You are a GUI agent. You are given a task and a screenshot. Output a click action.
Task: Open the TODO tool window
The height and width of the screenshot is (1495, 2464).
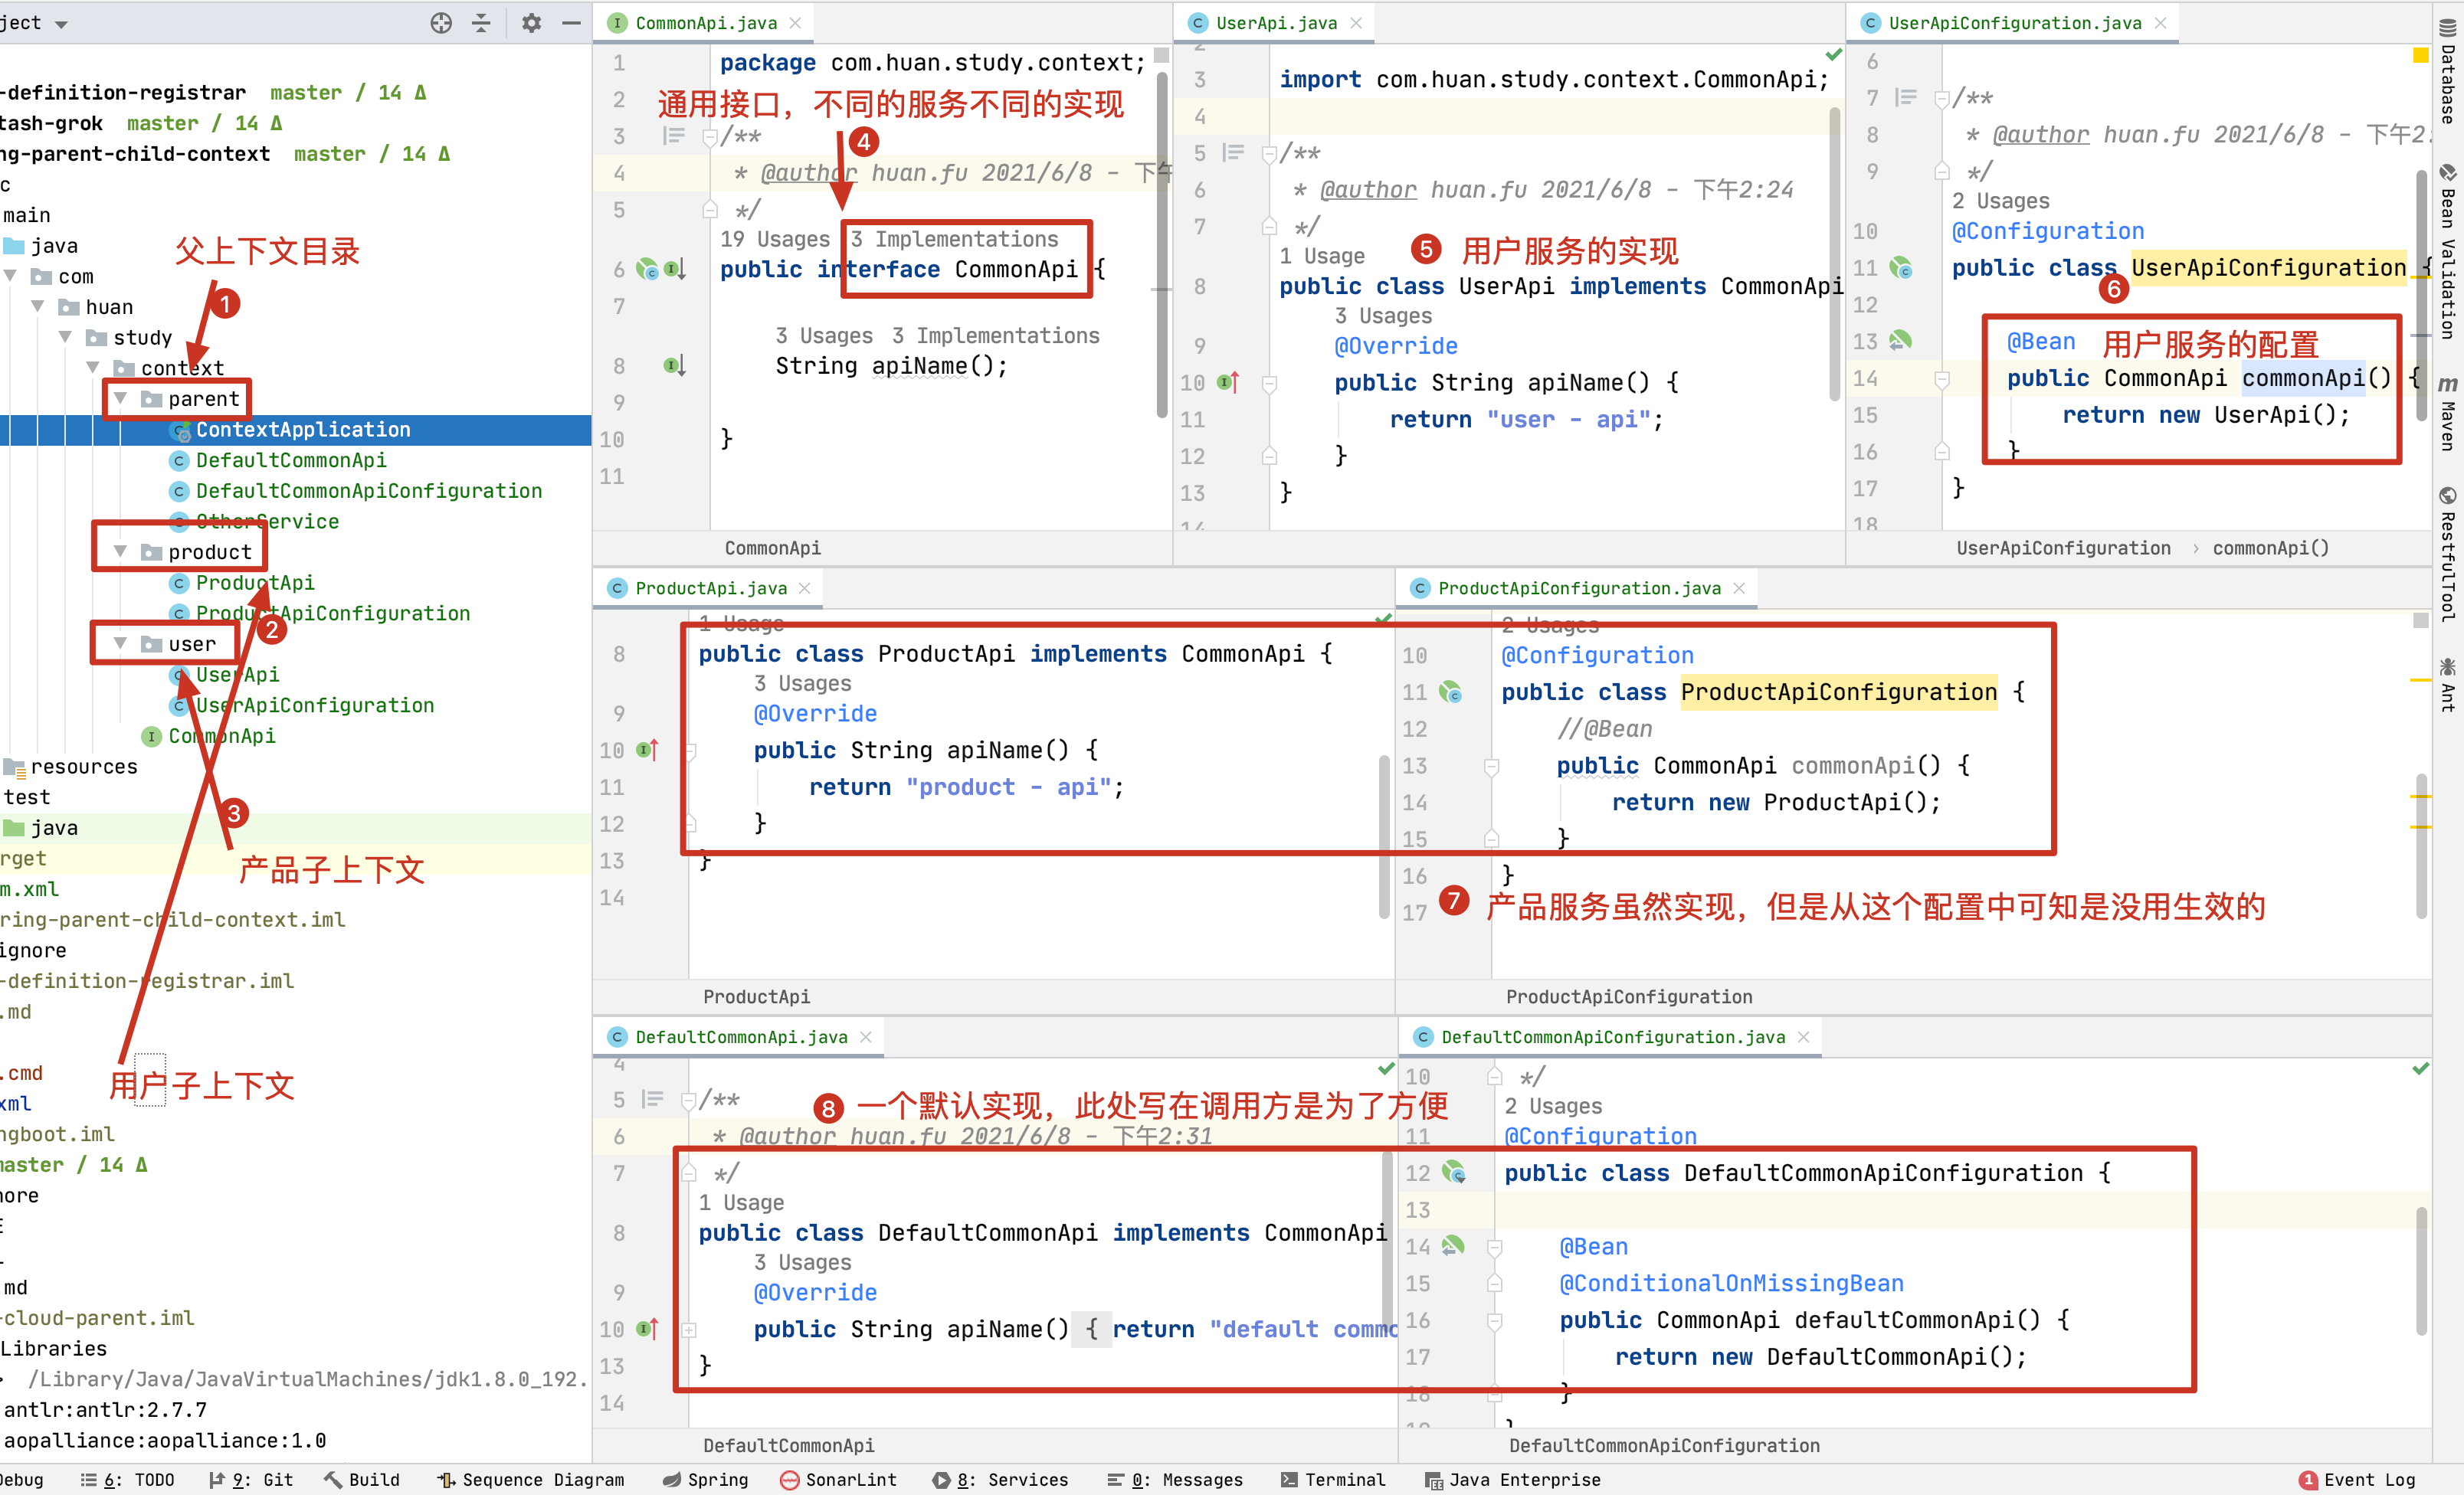tap(127, 1480)
